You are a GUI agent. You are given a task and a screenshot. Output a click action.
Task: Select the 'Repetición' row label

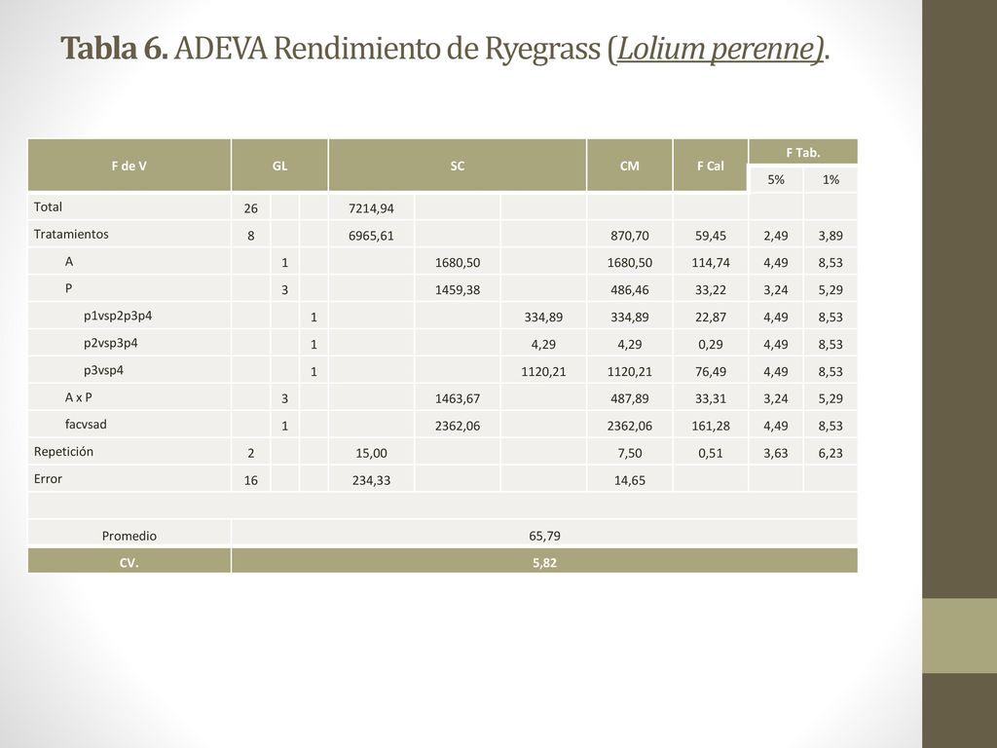point(63,452)
